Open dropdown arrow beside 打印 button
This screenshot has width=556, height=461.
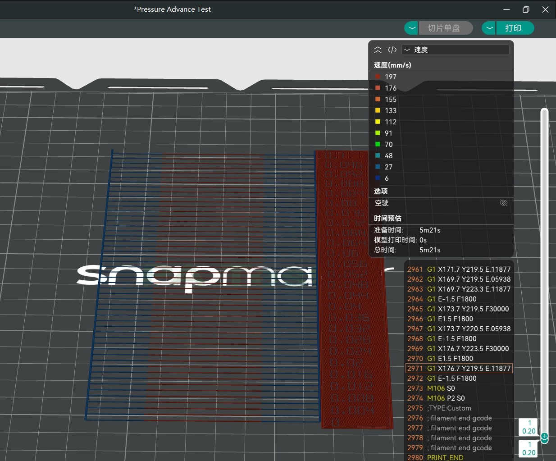(x=489, y=28)
